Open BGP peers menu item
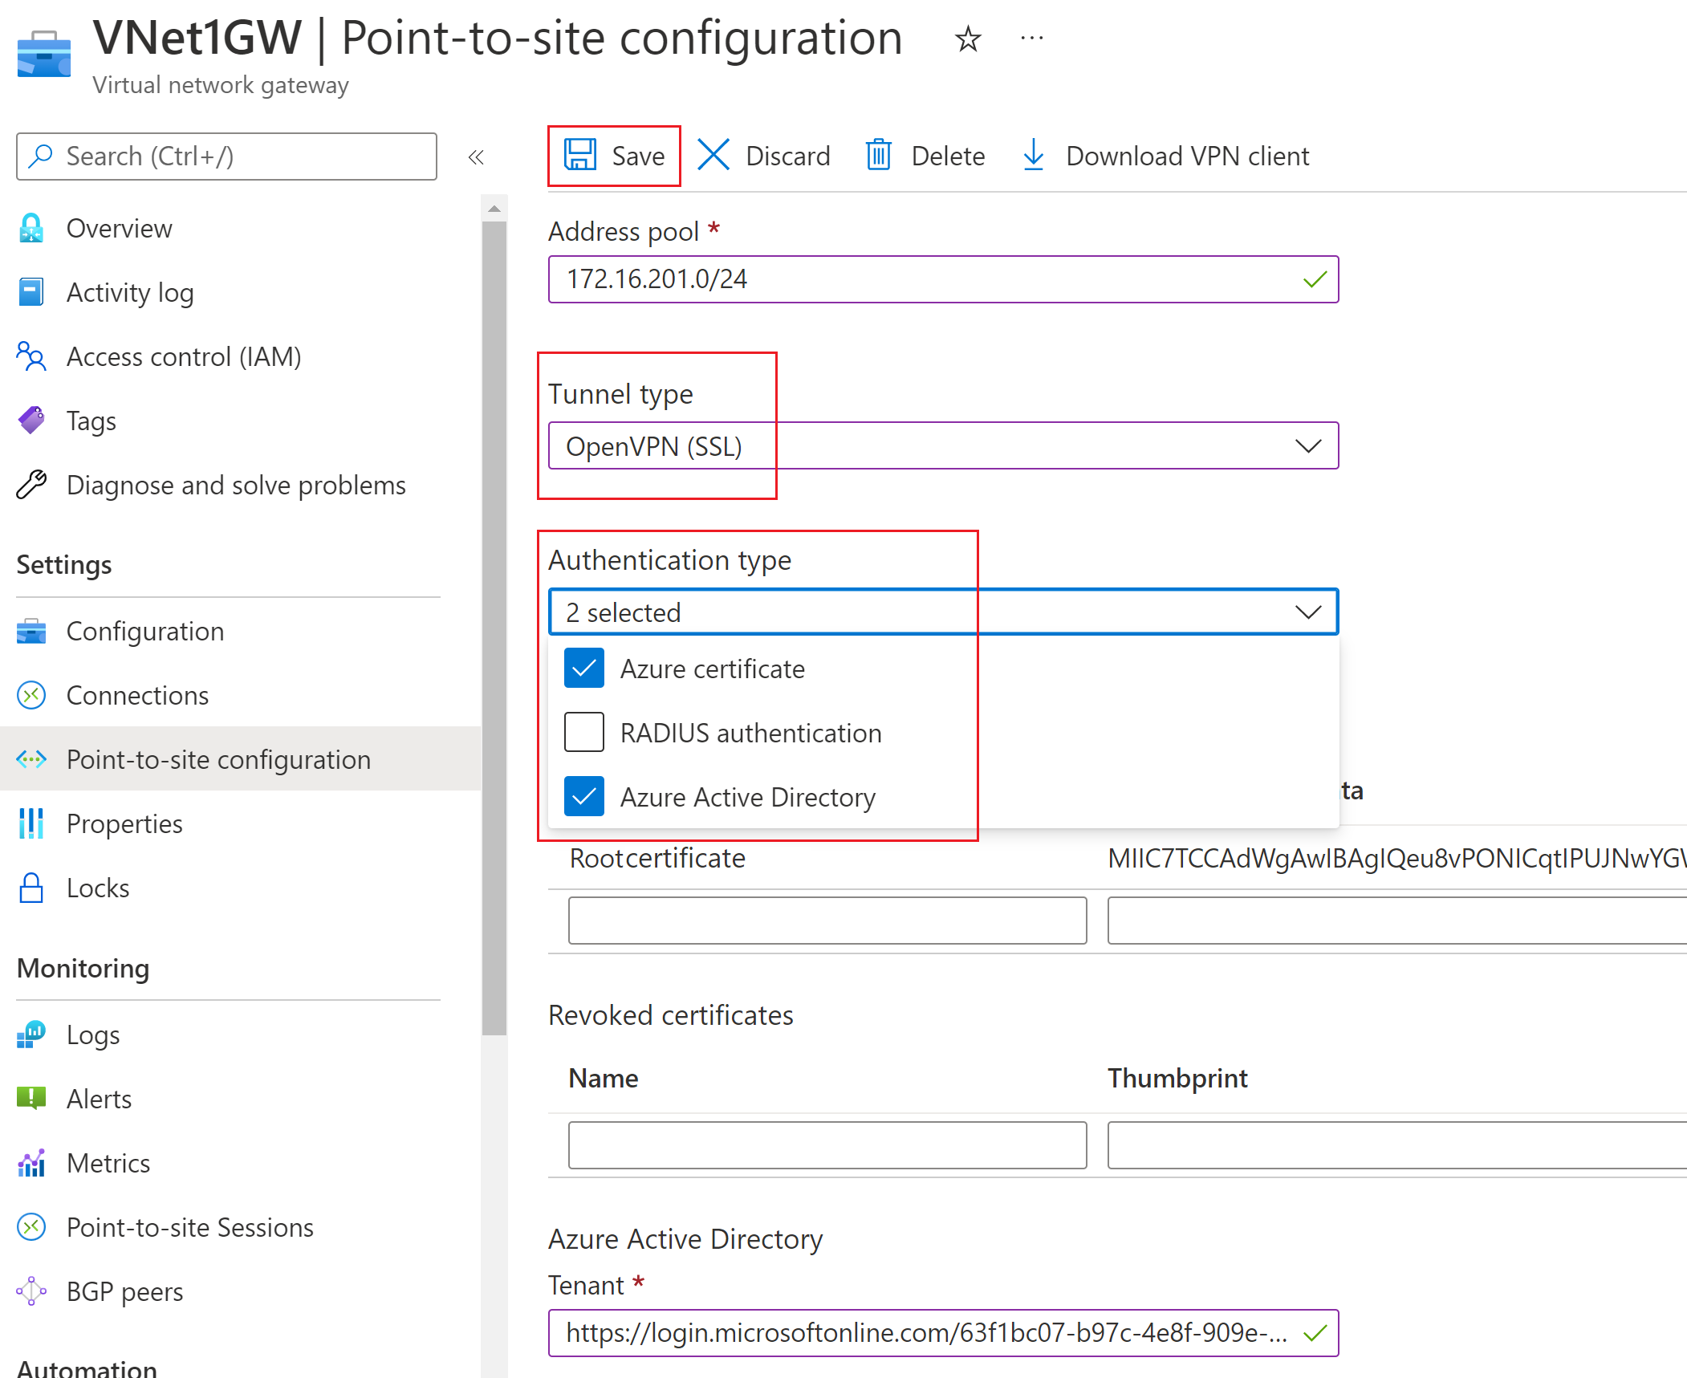Viewport: 1687px width, 1378px height. tap(124, 1291)
